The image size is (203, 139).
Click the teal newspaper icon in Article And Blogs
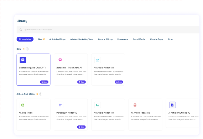(98, 105)
